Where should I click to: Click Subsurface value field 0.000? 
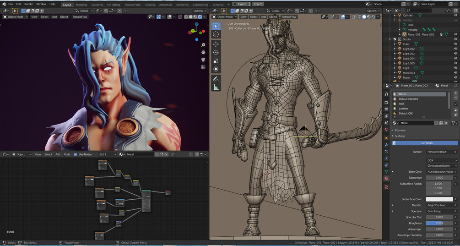click(439, 178)
